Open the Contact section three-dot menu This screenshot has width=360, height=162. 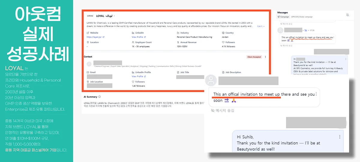[265, 57]
